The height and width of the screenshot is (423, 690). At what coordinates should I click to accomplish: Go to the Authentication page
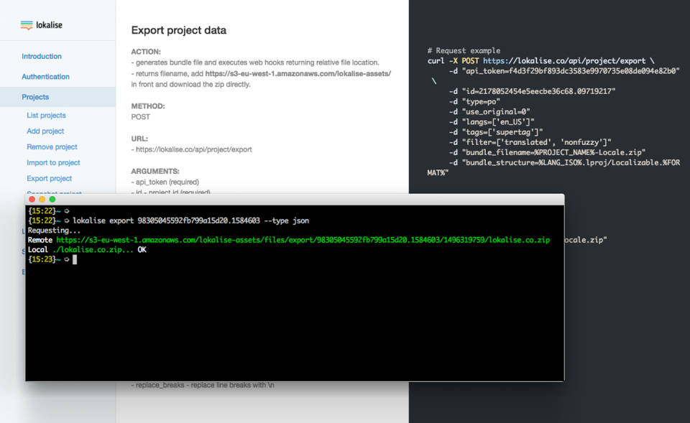coord(45,76)
